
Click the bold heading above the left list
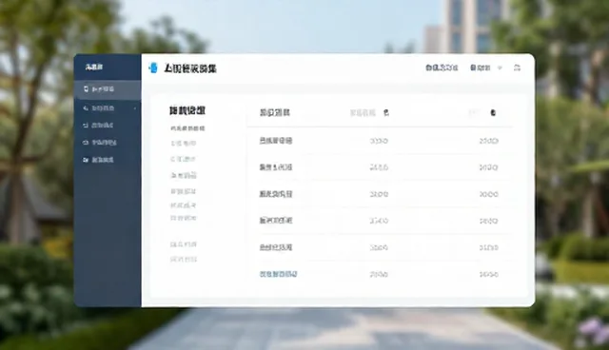coord(187,110)
